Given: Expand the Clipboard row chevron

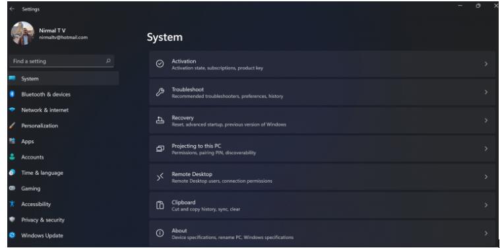Looking at the screenshot, I should point(486,205).
